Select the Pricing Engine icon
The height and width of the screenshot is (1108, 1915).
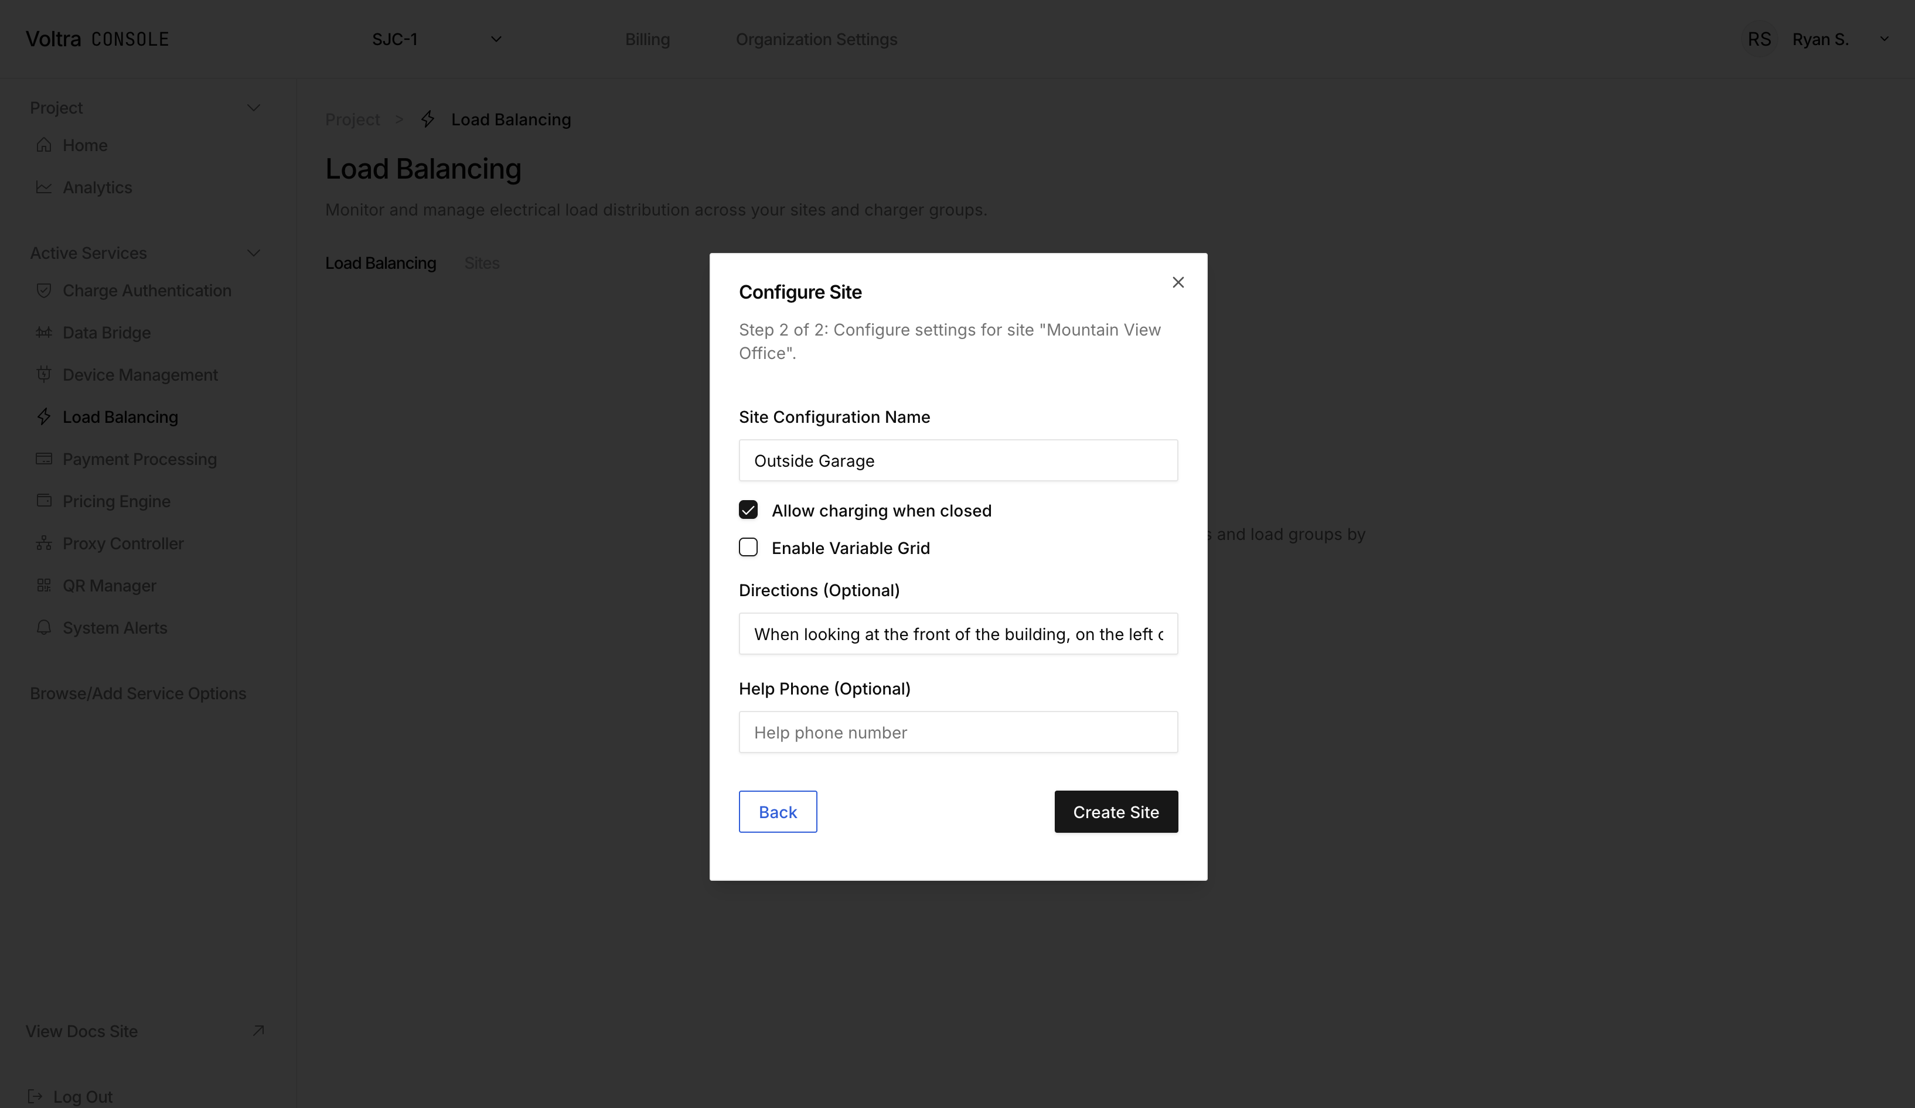pyautogui.click(x=43, y=501)
